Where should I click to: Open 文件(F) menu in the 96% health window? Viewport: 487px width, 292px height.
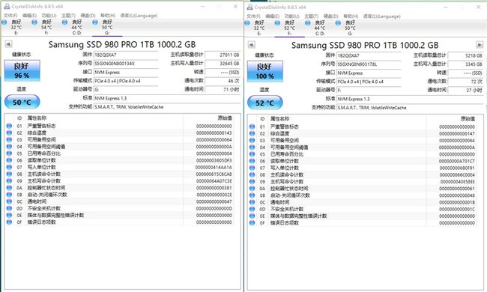point(10,16)
